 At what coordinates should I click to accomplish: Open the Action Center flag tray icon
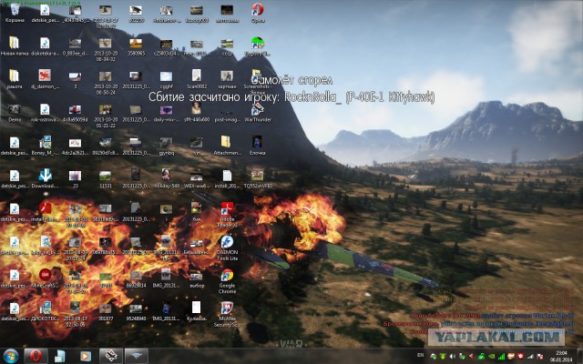coord(540,356)
